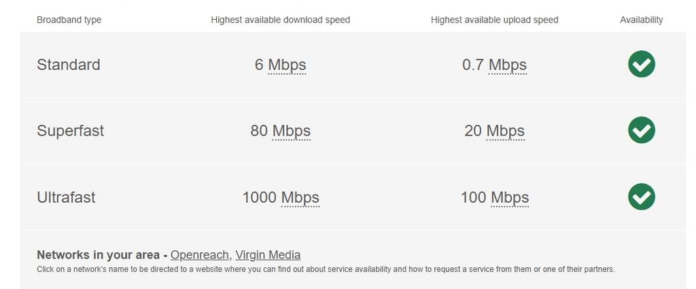696x289 pixels.
Task: Click the Mbps abbreviation beside 80 download
Action: [291, 131]
